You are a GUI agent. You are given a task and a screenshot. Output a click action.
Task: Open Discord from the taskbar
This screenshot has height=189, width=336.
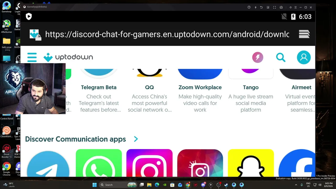(203, 185)
